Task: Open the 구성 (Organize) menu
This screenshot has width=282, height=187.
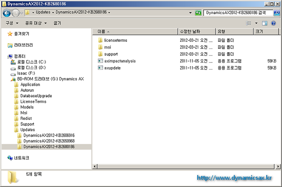Action: 12,23
